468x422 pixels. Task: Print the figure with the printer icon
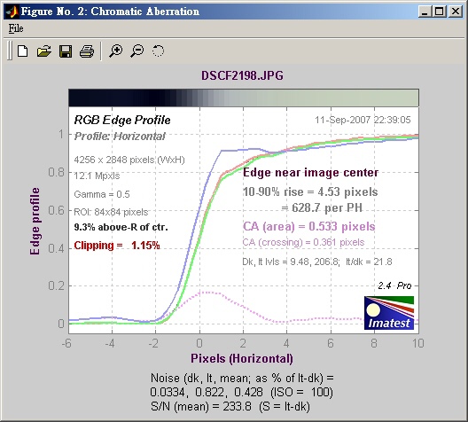pyautogui.click(x=87, y=51)
